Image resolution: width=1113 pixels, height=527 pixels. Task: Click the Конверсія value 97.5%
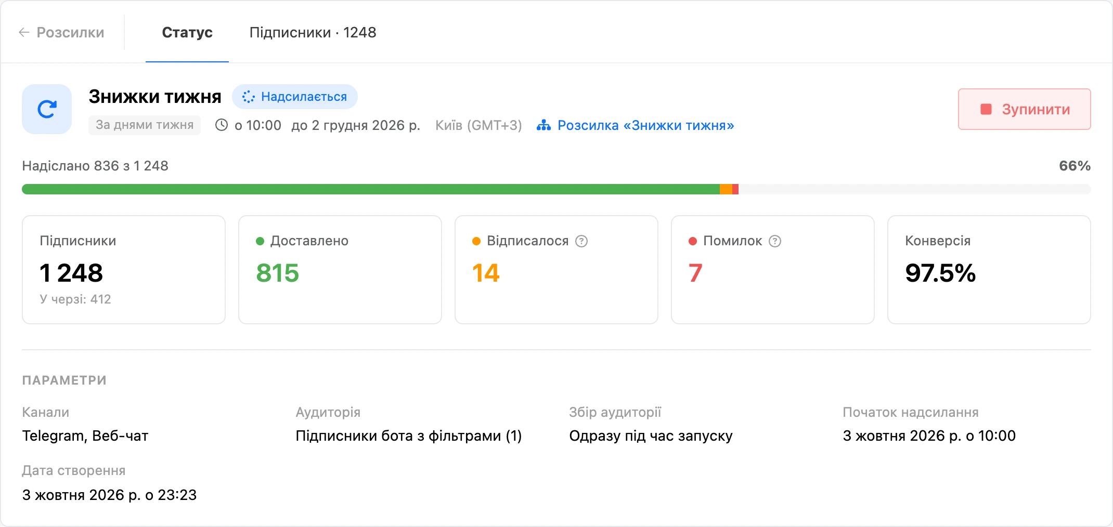940,273
